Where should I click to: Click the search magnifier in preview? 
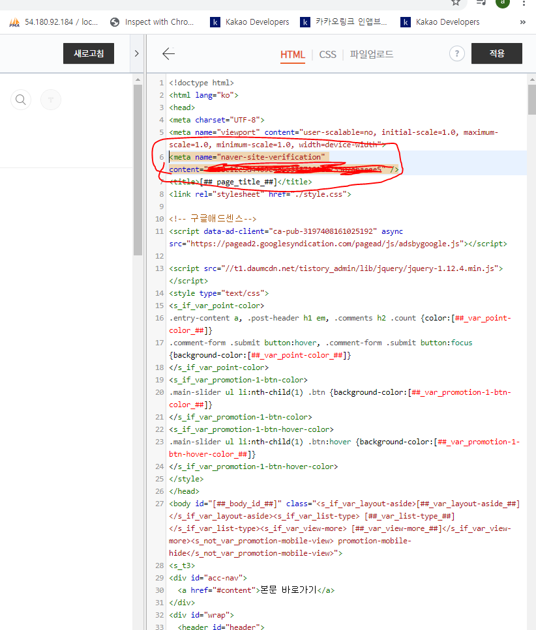[21, 100]
